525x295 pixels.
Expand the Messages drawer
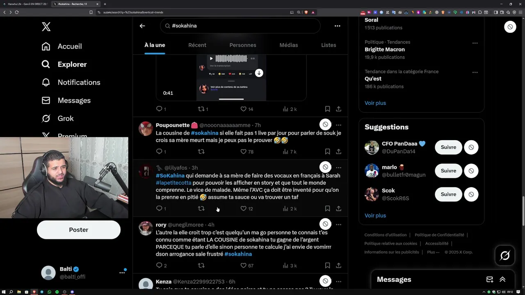tap(502, 279)
